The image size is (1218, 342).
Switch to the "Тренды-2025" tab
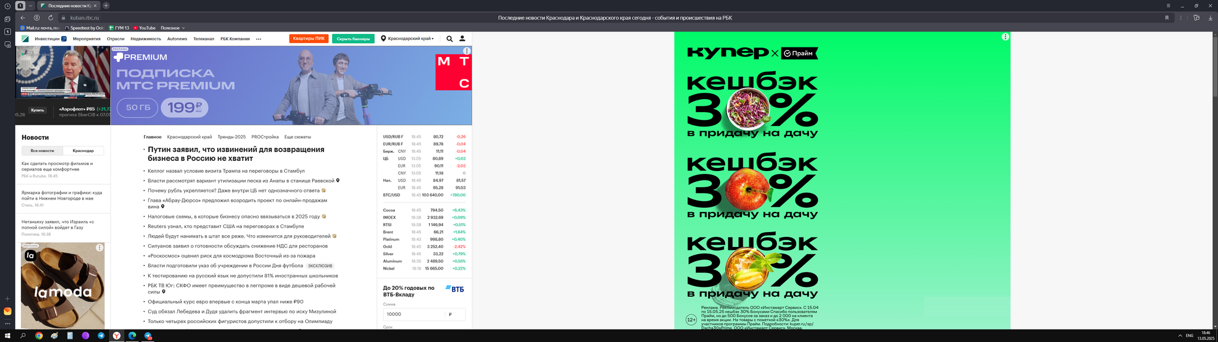click(x=231, y=137)
